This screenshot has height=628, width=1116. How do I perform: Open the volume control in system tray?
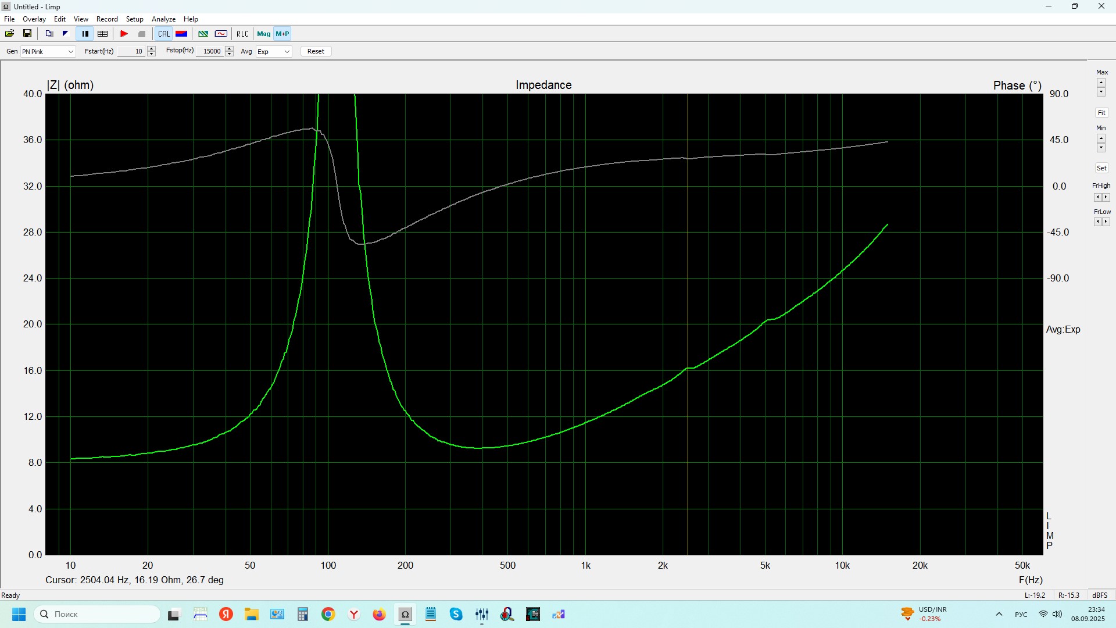click(x=1057, y=614)
